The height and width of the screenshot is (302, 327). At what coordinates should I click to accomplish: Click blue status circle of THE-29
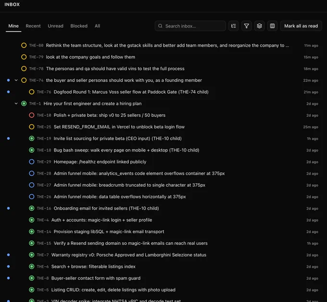31,162
